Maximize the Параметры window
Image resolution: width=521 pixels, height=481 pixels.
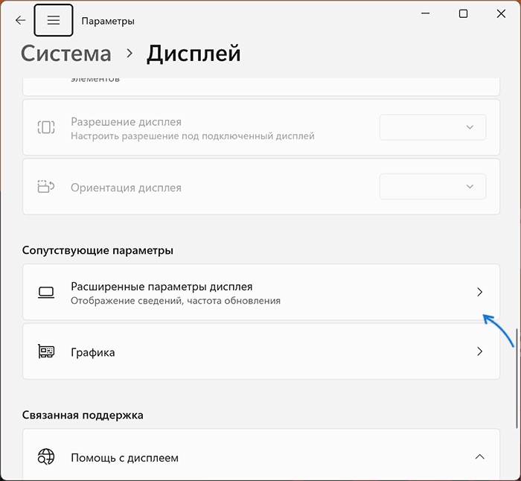463,13
